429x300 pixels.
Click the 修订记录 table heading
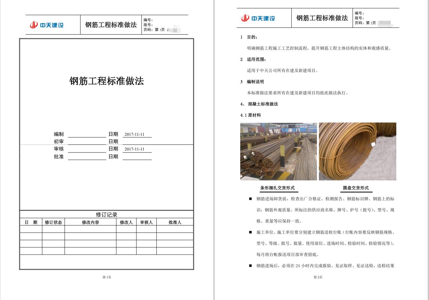pos(107,215)
